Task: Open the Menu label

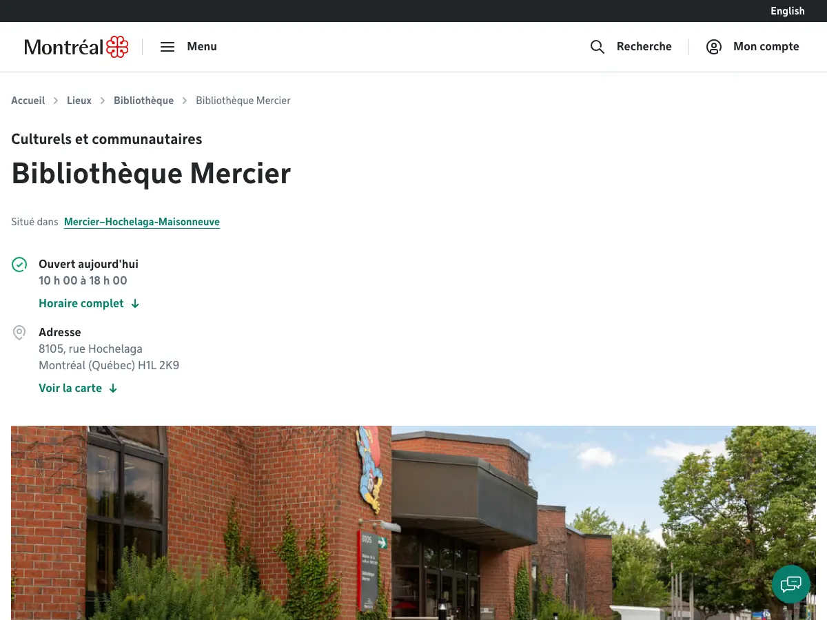Action: tap(202, 47)
